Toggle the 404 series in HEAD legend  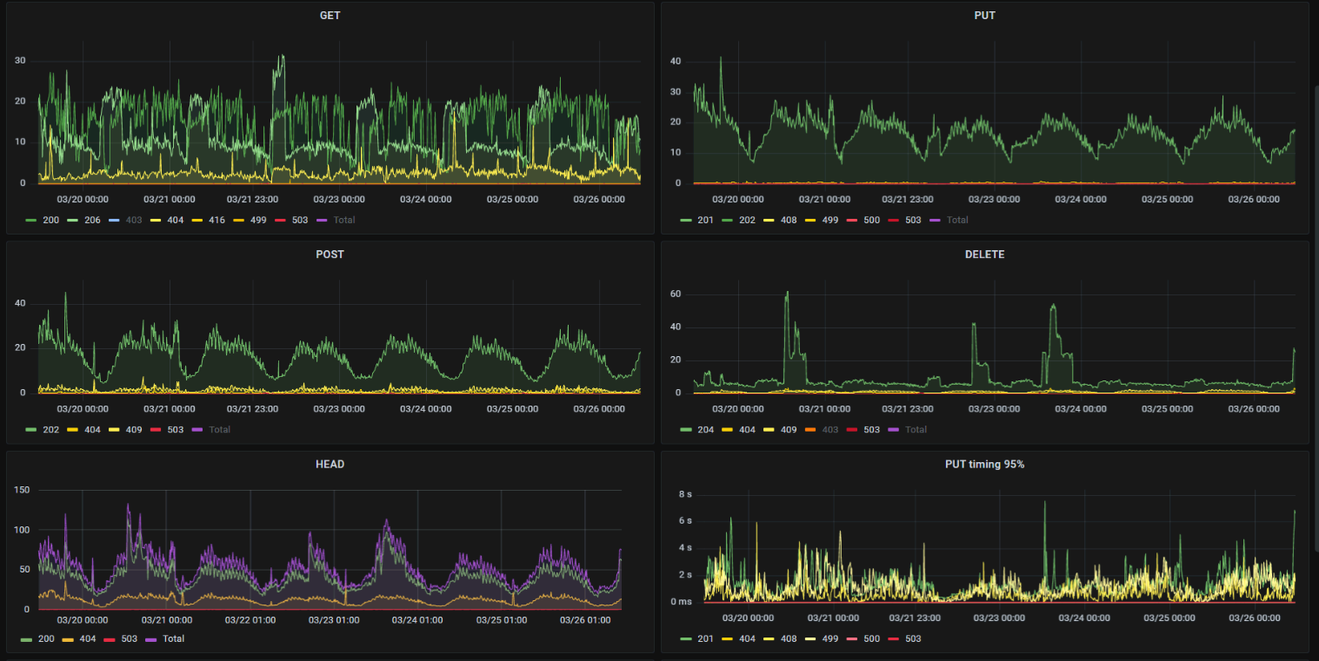pyautogui.click(x=86, y=638)
